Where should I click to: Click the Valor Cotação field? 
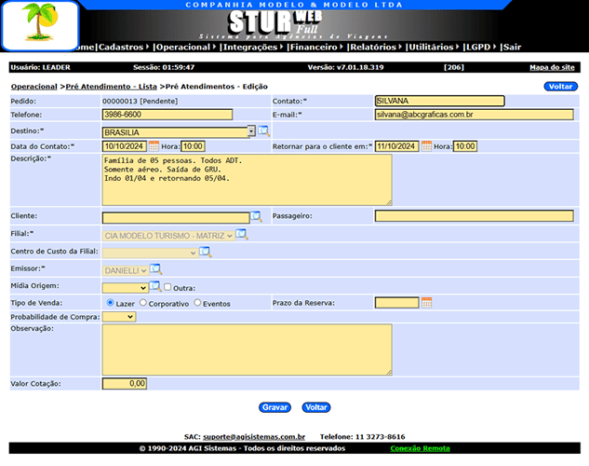point(125,383)
